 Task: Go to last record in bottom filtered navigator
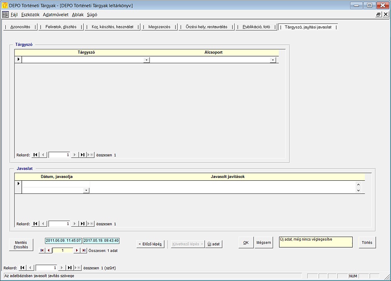[x=70, y=268]
